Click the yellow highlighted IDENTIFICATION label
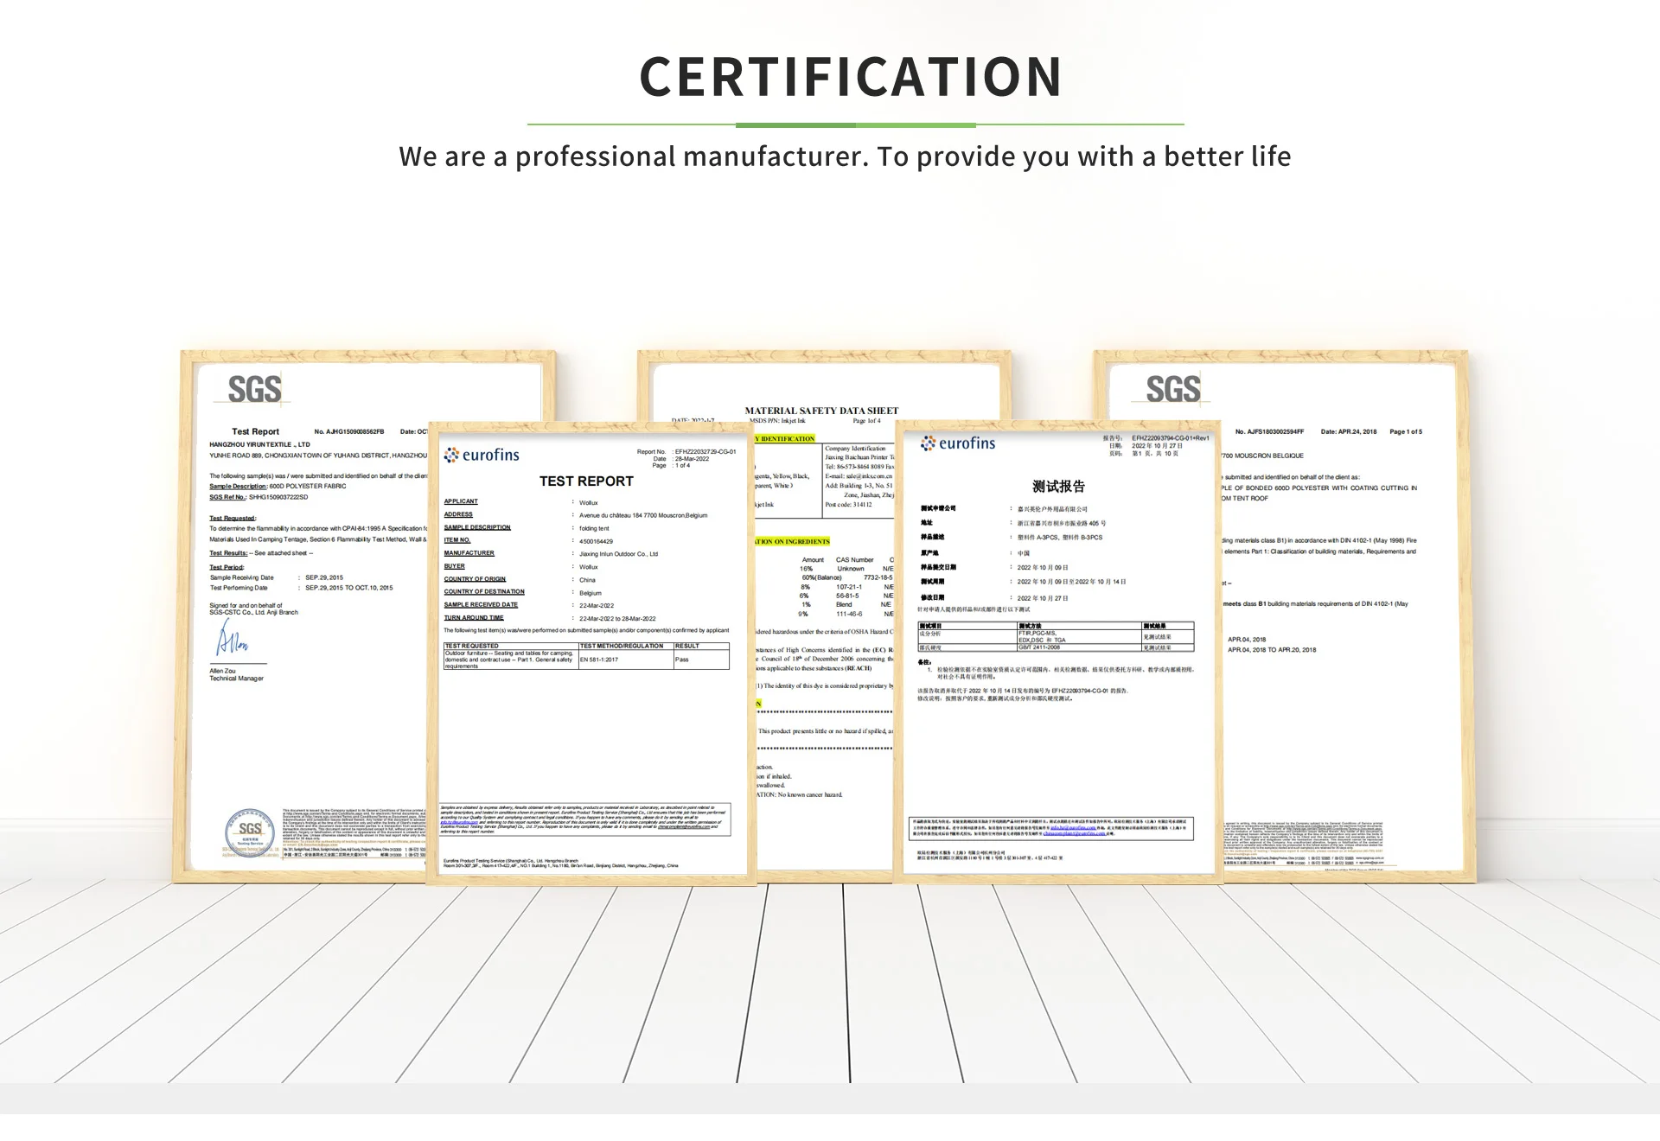 point(785,439)
